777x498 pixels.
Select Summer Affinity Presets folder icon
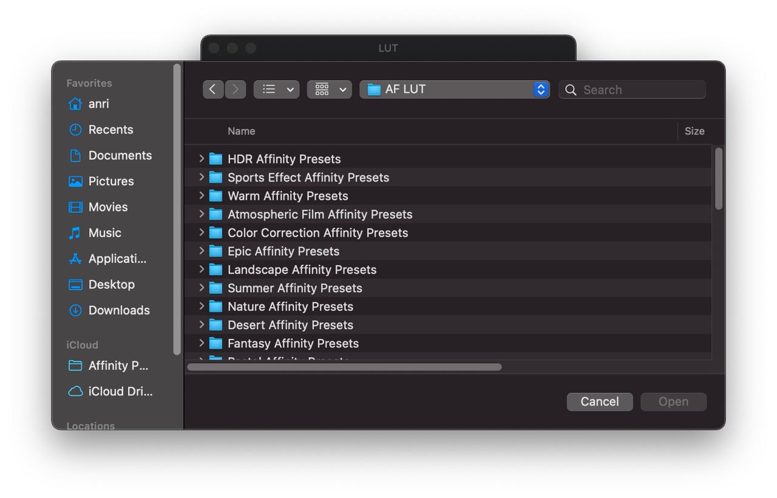215,288
